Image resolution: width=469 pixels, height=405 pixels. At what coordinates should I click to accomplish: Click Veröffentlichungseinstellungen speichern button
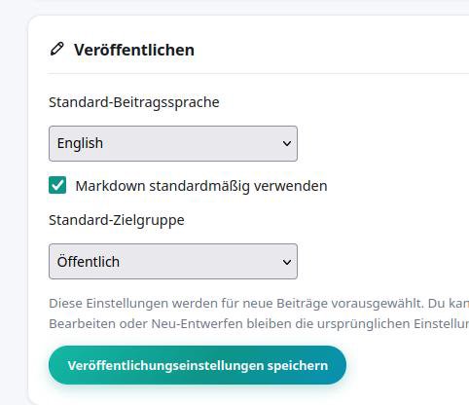(x=198, y=365)
